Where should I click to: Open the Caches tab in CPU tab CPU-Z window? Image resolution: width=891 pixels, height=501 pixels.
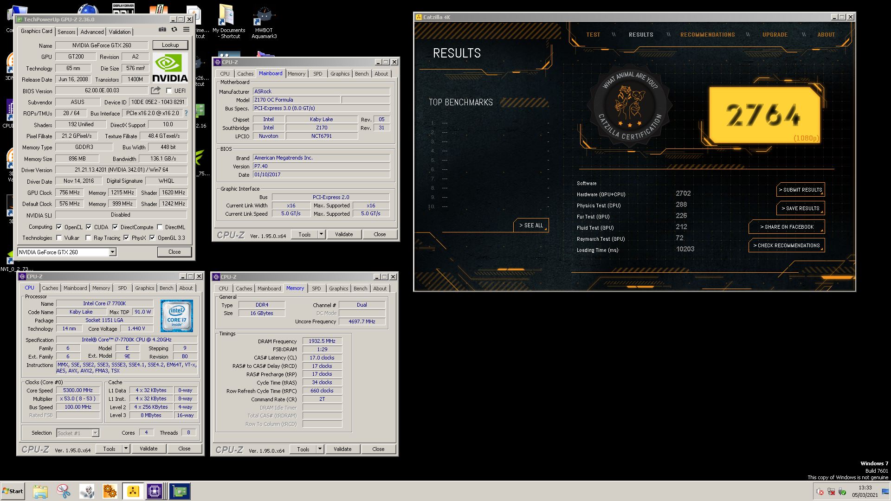(50, 288)
